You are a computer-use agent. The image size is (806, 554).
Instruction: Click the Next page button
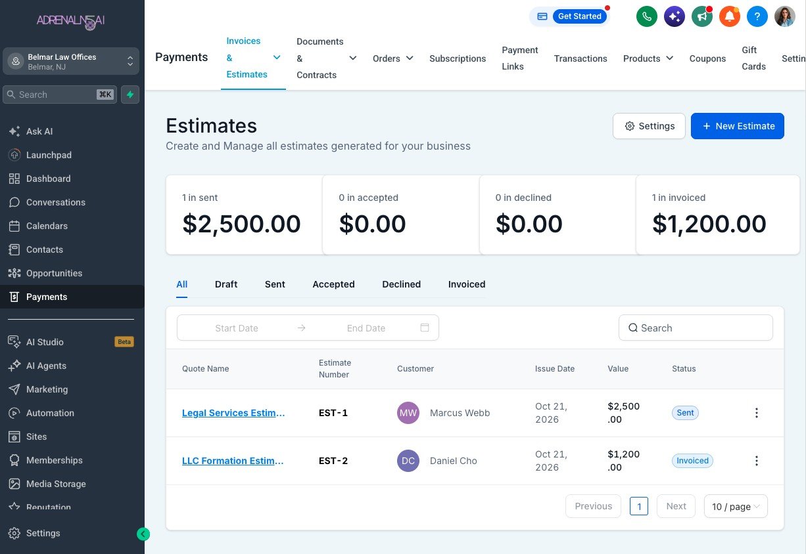(x=676, y=506)
